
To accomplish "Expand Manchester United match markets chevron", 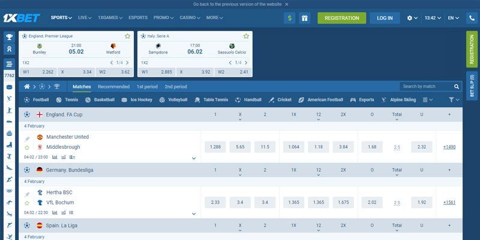I will [x=194, y=158].
